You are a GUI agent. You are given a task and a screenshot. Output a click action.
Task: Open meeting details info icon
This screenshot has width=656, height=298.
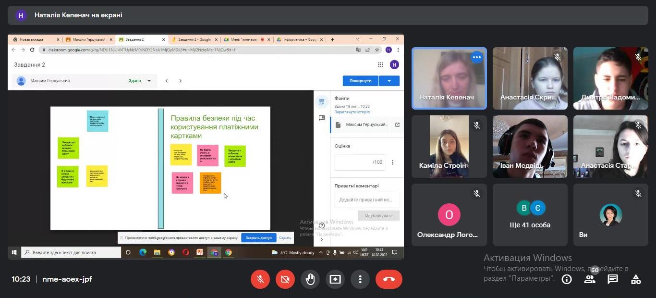click(x=567, y=279)
